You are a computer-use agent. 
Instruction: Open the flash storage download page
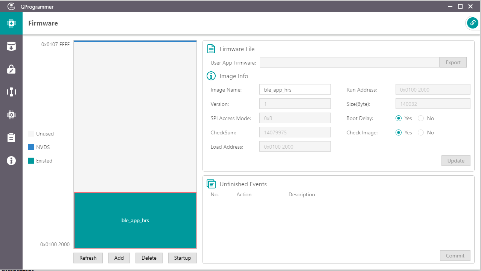pos(11,46)
